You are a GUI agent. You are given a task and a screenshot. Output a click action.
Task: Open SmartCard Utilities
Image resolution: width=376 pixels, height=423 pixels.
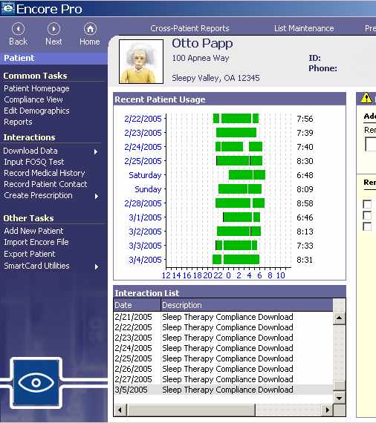36,266
